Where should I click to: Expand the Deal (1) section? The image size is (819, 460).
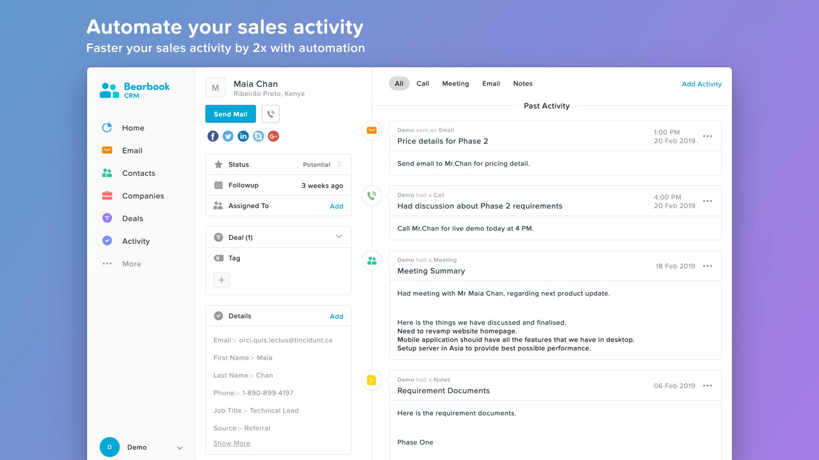(x=339, y=237)
